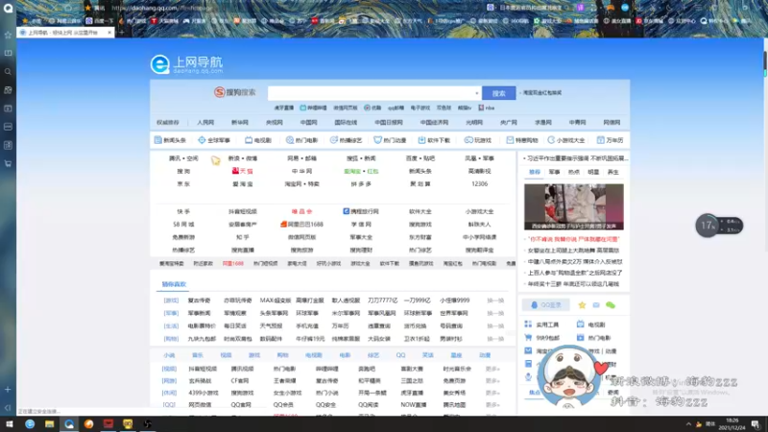768x432 pixels.
Task: Open the 12306 link
Action: (x=479, y=183)
